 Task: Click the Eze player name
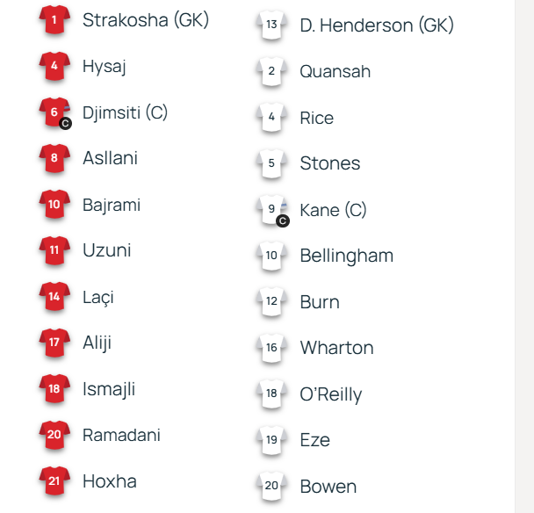(x=314, y=440)
